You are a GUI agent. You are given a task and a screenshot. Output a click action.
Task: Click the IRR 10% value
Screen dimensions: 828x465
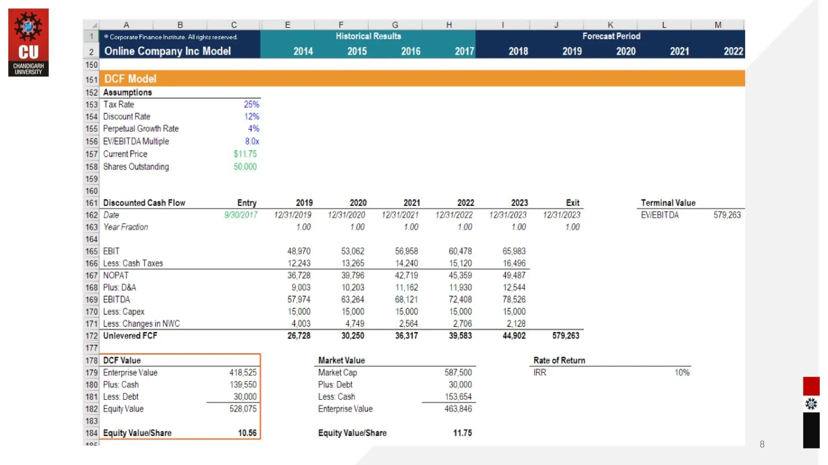[x=682, y=373]
